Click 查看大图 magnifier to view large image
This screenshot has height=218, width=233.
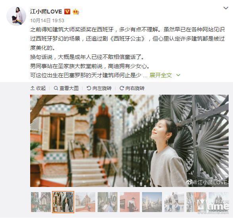[x=66, y=88]
